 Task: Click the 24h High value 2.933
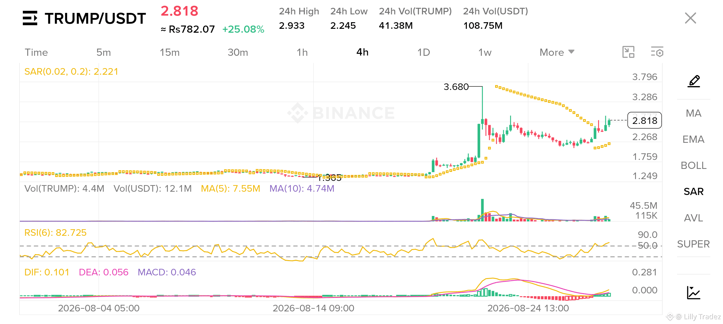[292, 25]
